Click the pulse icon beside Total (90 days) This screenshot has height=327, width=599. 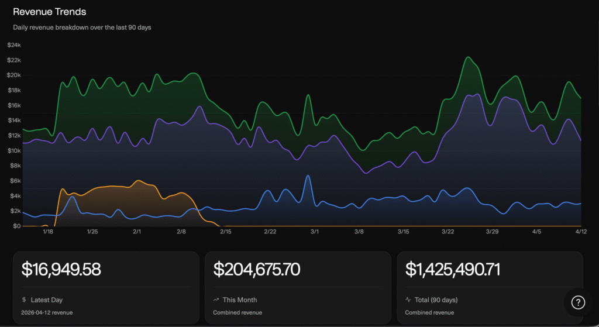tap(408, 300)
